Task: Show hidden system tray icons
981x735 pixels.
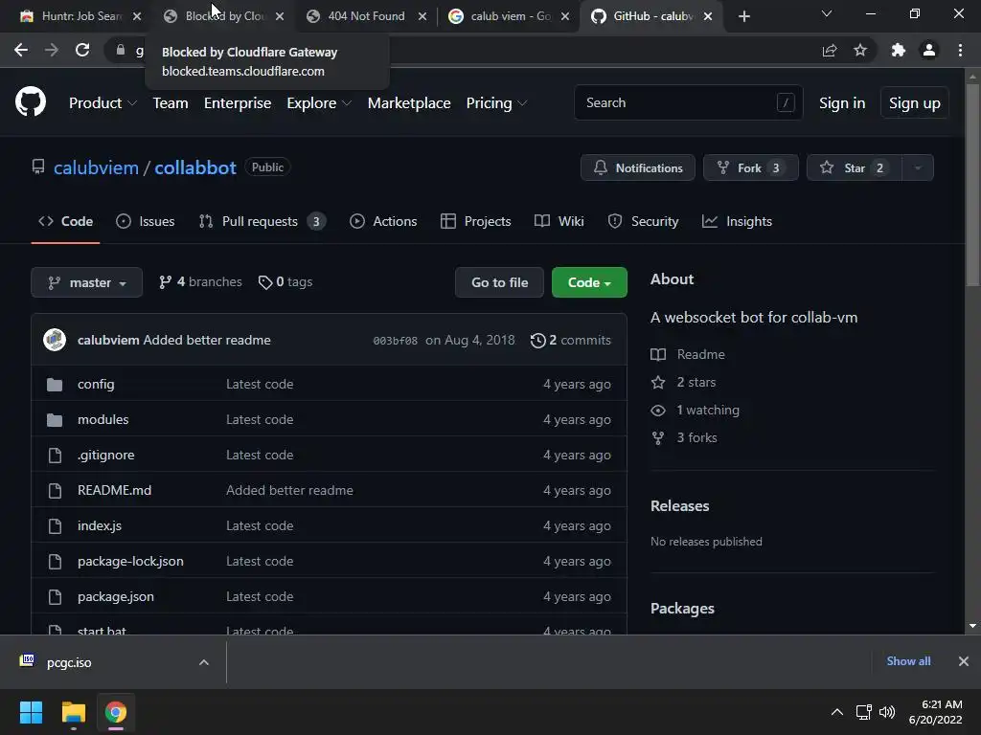Action: pos(837,712)
